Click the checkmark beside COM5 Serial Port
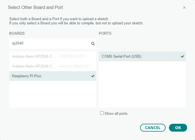This screenshot has width=195, height=140. (x=183, y=56)
